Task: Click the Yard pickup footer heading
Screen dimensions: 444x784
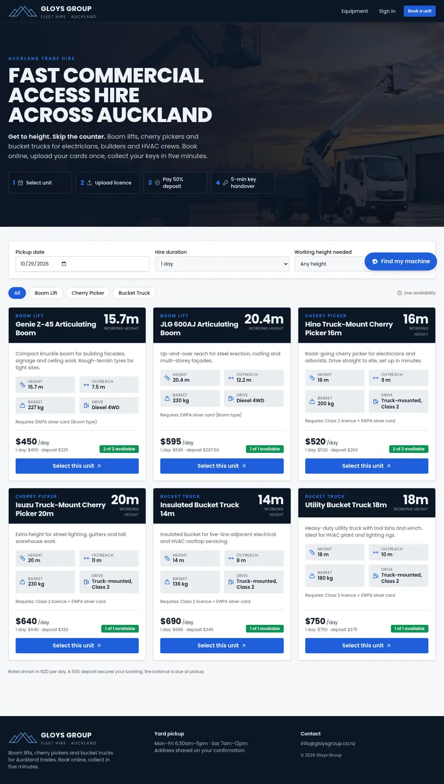Action: tap(169, 734)
